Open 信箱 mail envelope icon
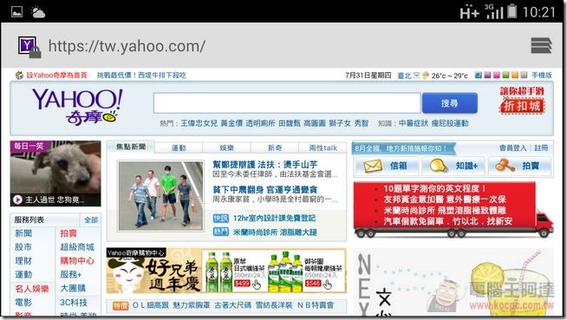This screenshot has width=567, height=320. tap(373, 166)
